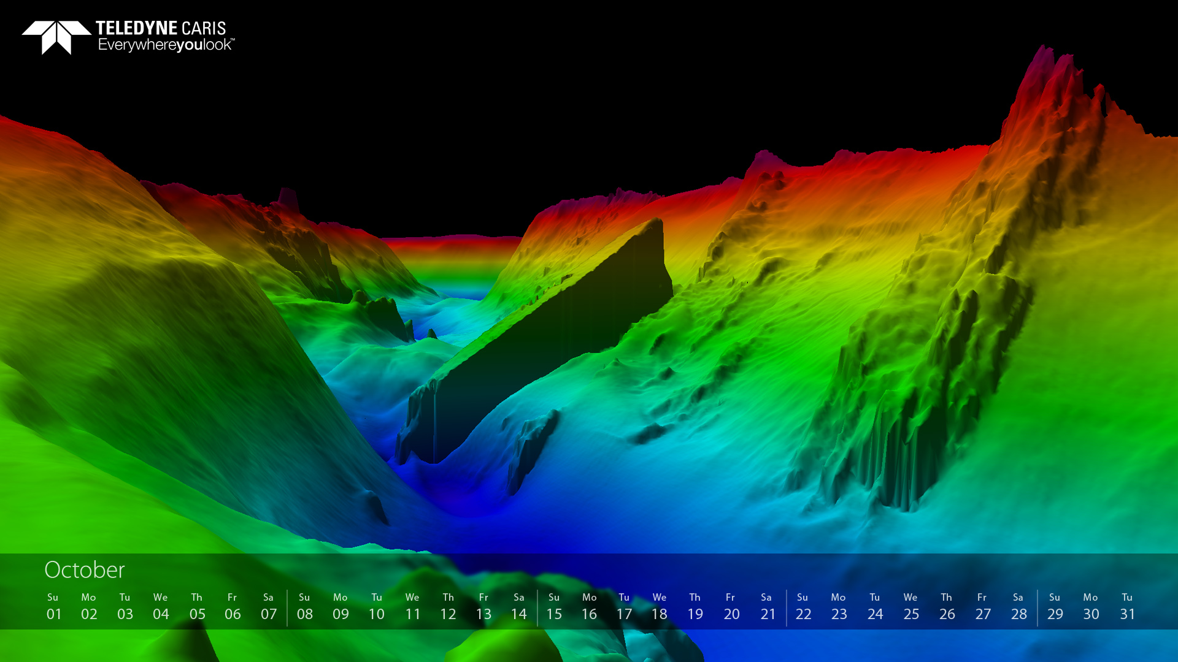Select calendar date 10

(x=377, y=614)
